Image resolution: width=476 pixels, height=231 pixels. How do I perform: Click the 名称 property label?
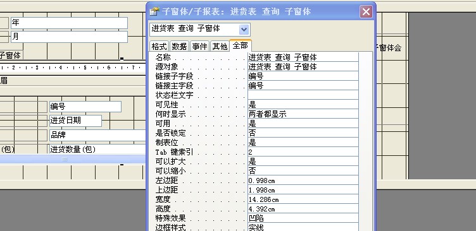click(x=163, y=57)
